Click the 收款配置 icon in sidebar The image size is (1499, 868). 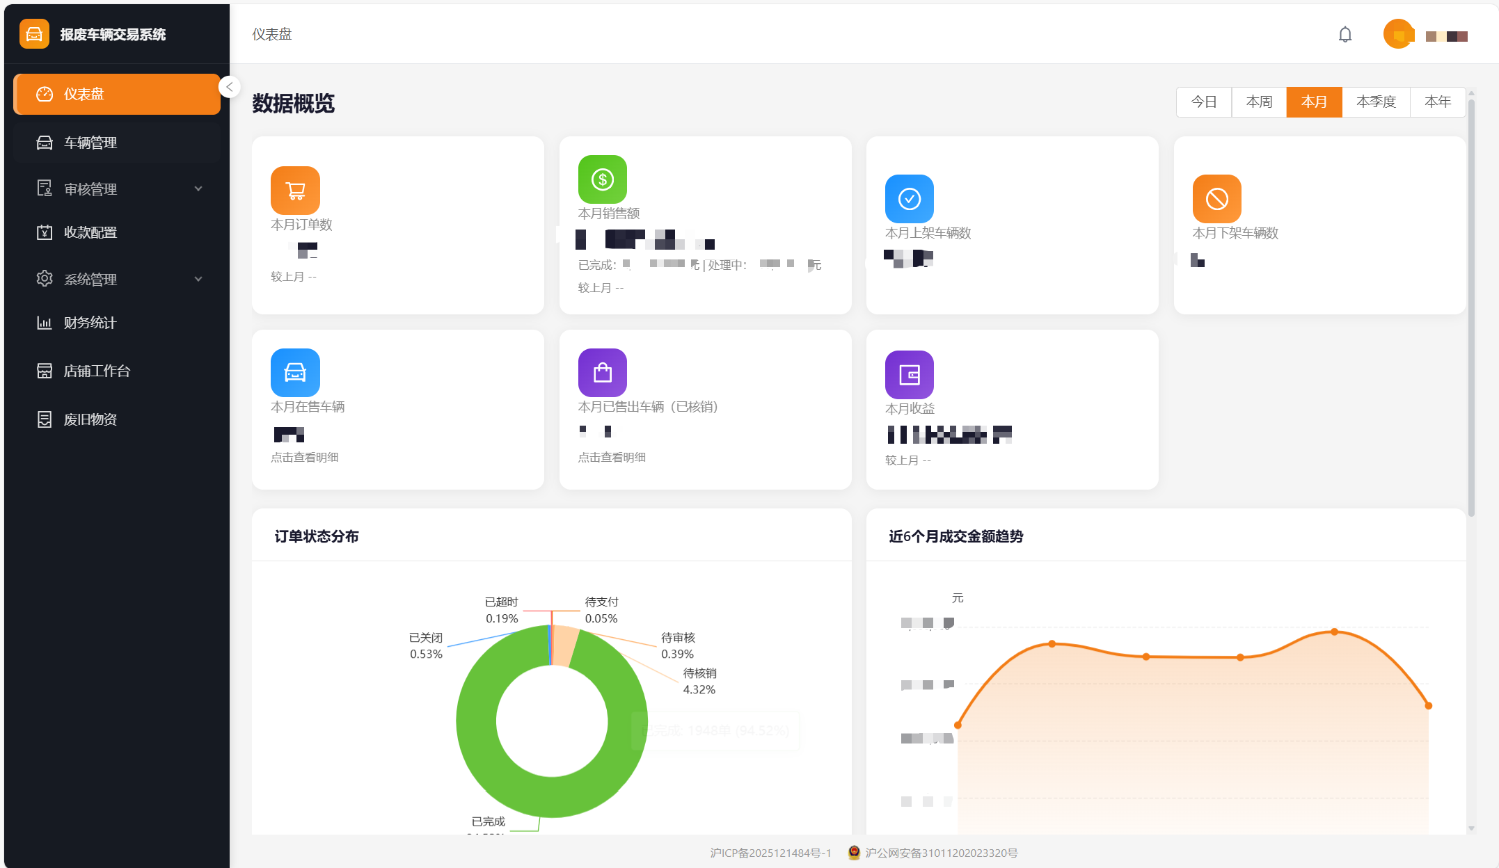45,232
